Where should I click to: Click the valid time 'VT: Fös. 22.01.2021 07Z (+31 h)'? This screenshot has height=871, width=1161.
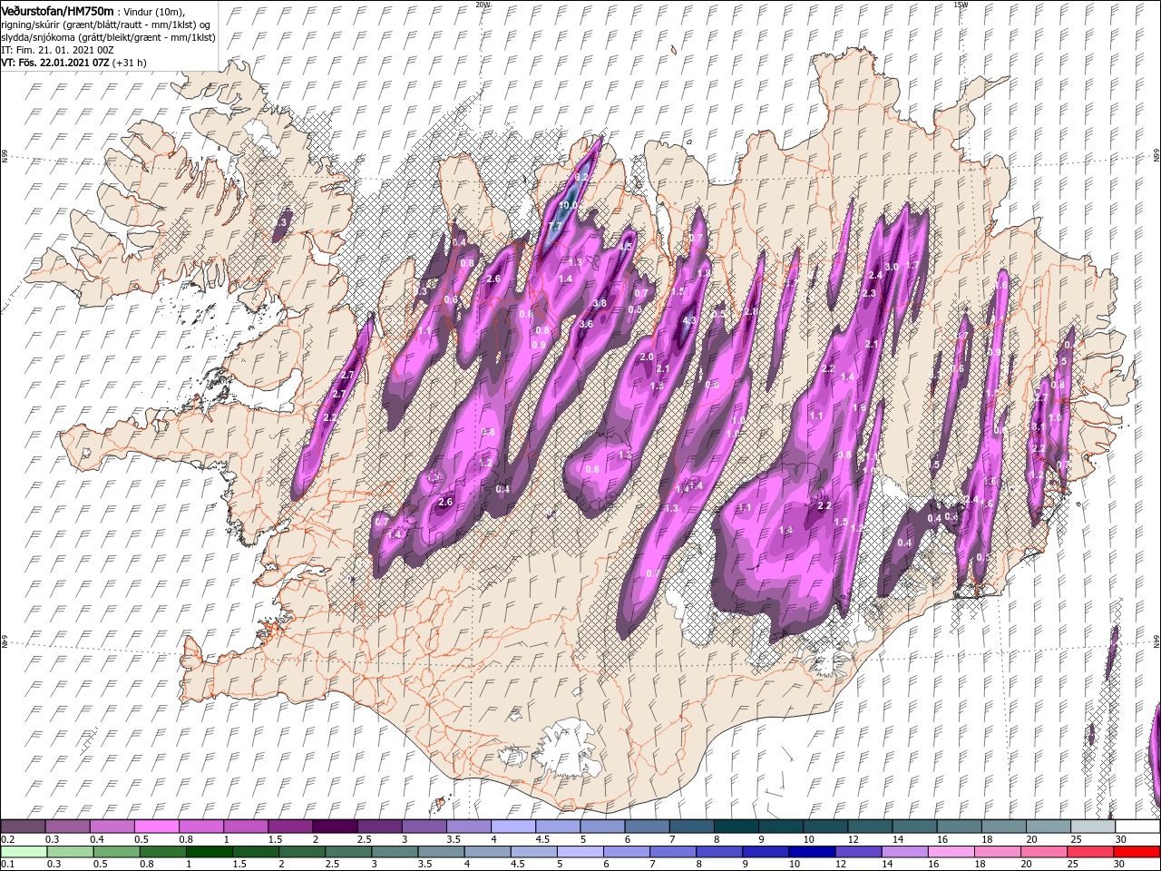pyautogui.click(x=73, y=63)
